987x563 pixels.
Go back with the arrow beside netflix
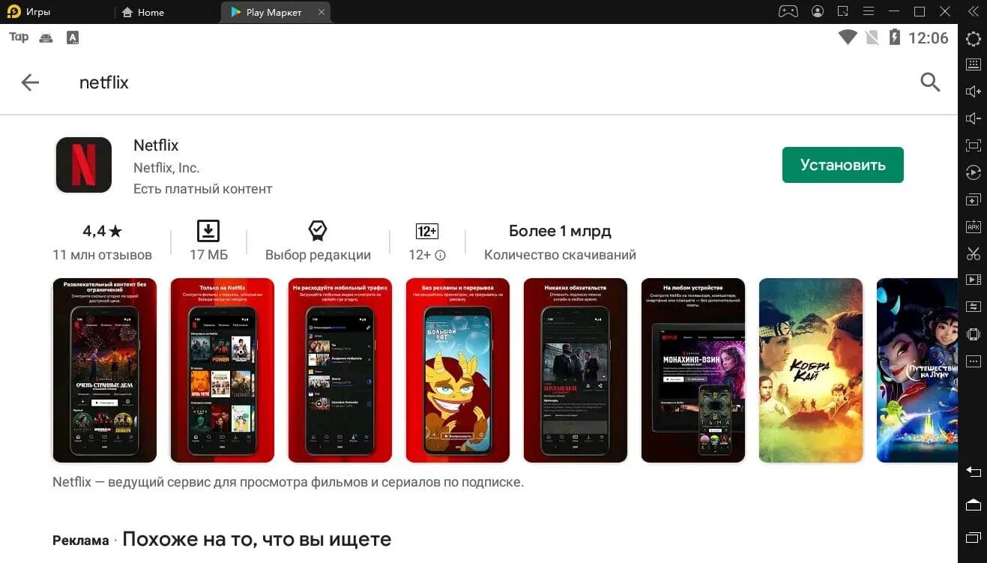click(30, 82)
